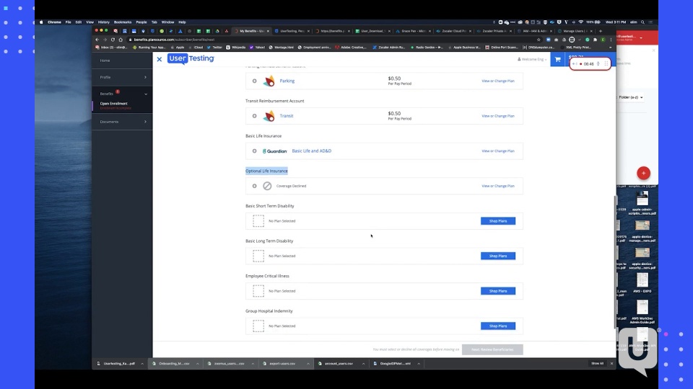Open the Wikipedia bookmark
This screenshot has width=693, height=389.
point(236,48)
